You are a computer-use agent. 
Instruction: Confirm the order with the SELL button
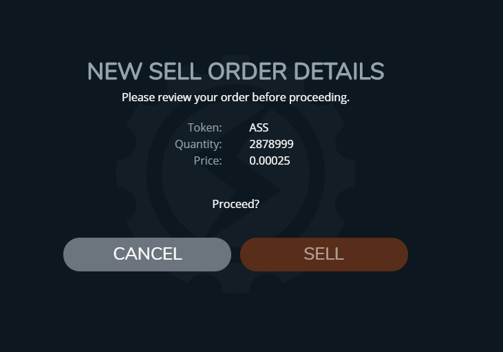pyautogui.click(x=323, y=254)
